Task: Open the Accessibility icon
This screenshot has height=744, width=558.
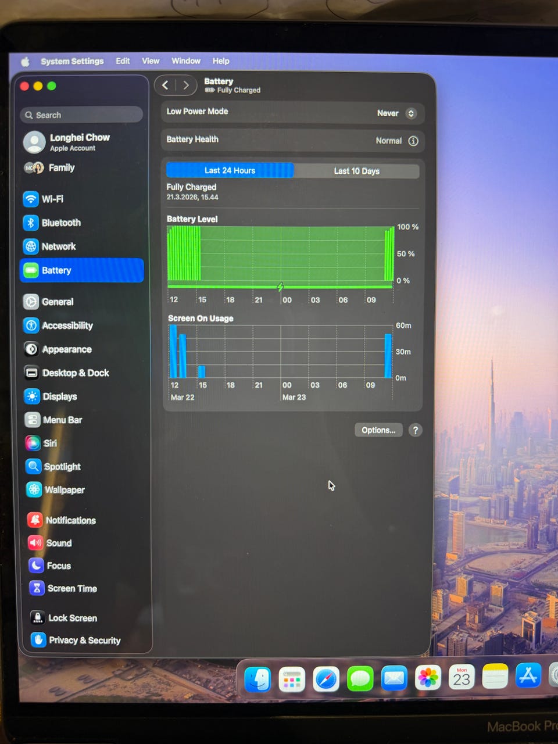Action: pos(31,325)
